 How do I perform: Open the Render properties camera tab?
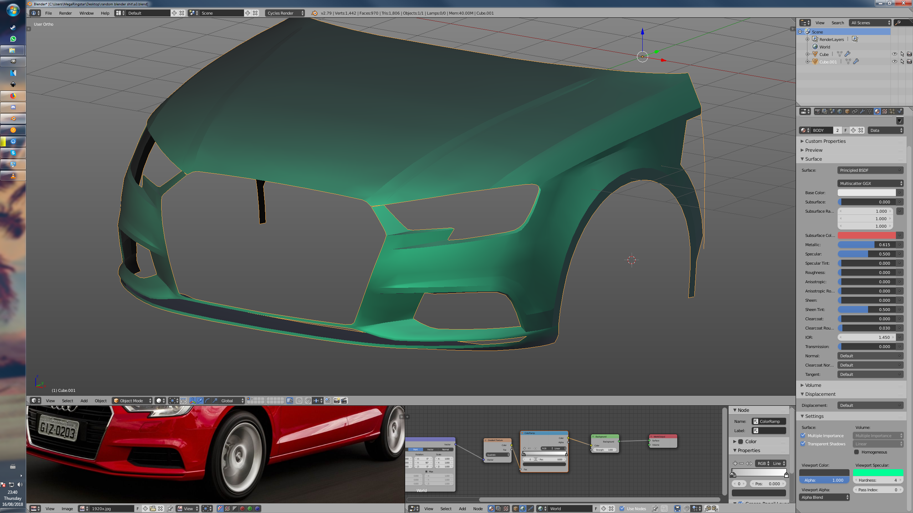817,112
